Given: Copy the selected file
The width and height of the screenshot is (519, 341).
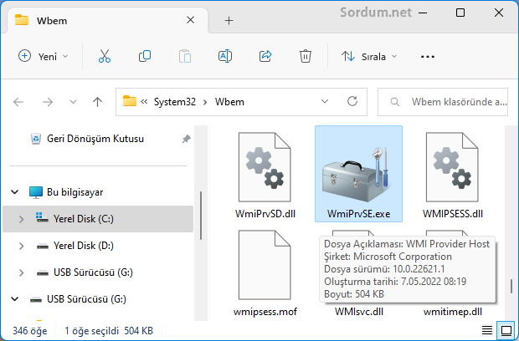Looking at the screenshot, I should pyautogui.click(x=145, y=57).
